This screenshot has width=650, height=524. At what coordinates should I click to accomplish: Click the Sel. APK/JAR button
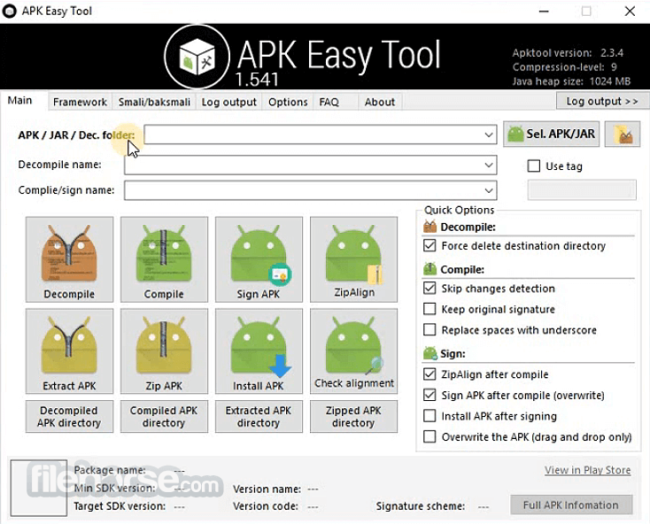click(552, 135)
